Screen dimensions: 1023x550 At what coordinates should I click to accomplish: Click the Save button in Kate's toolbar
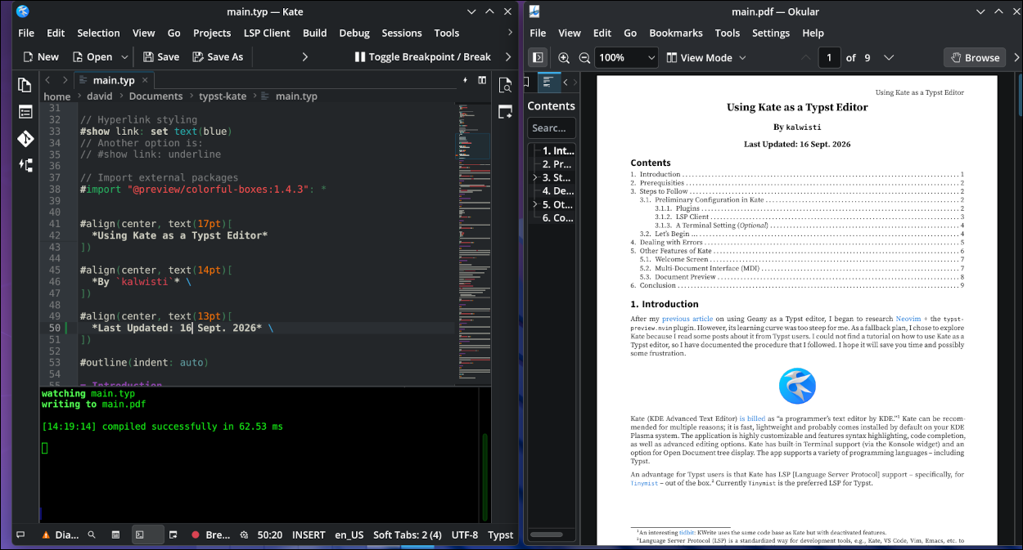[160, 57]
